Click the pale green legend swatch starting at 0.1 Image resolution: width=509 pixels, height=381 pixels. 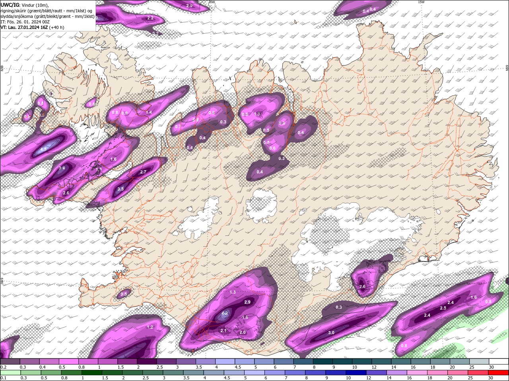(x=10, y=373)
